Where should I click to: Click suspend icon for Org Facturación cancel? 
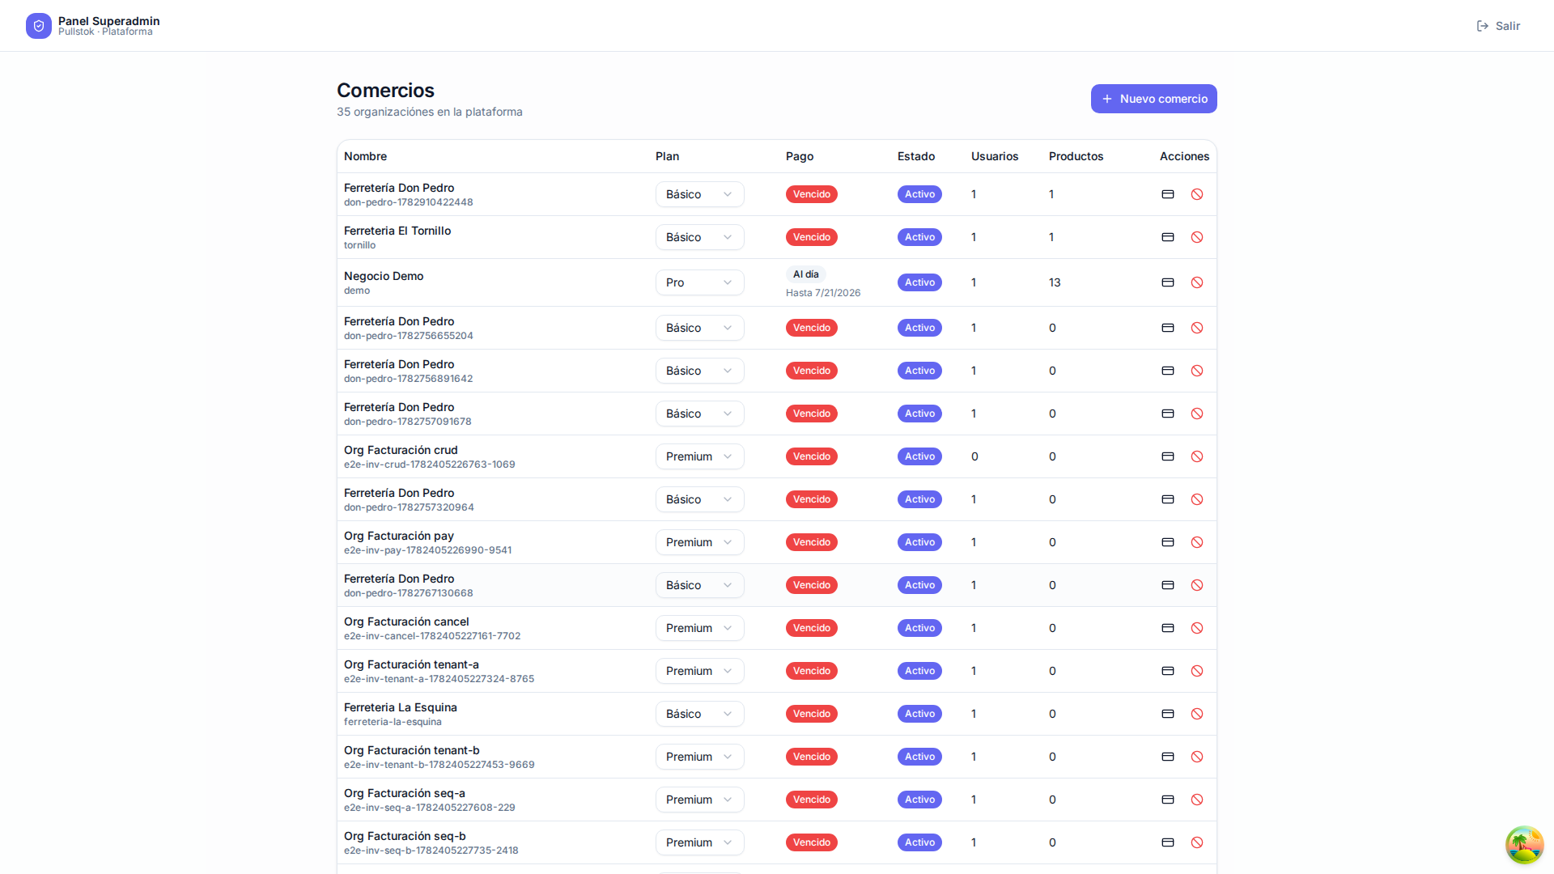(1197, 628)
